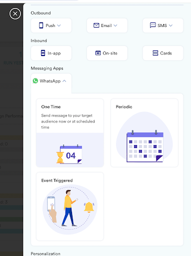Image resolution: width=191 pixels, height=256 pixels.
Task: Click the Cards stack icon
Action: [155, 53]
